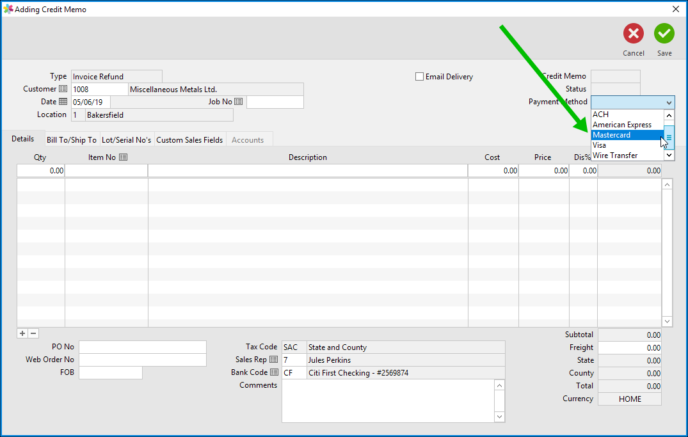Click payment list scroll up arrow
The image size is (688, 437).
click(x=669, y=115)
